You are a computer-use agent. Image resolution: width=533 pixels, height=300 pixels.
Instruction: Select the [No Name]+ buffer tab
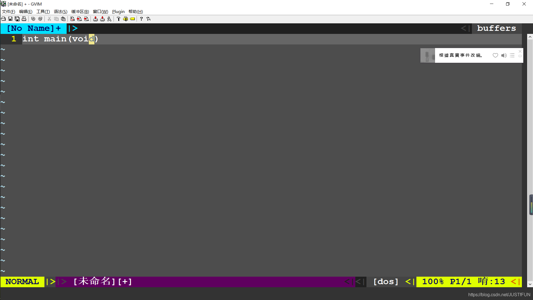coord(34,28)
